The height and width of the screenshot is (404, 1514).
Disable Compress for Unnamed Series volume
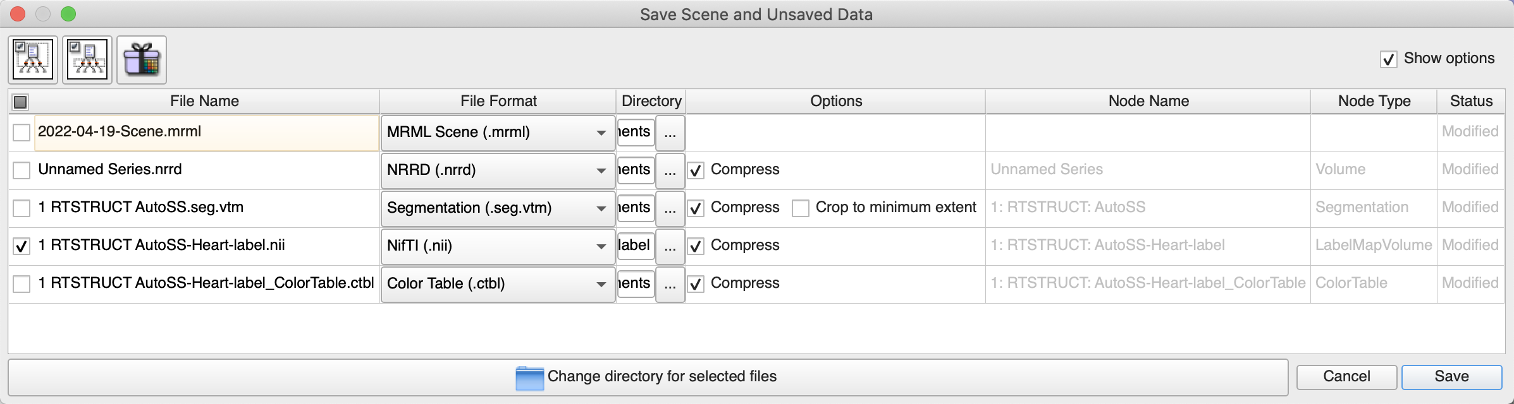pos(696,170)
